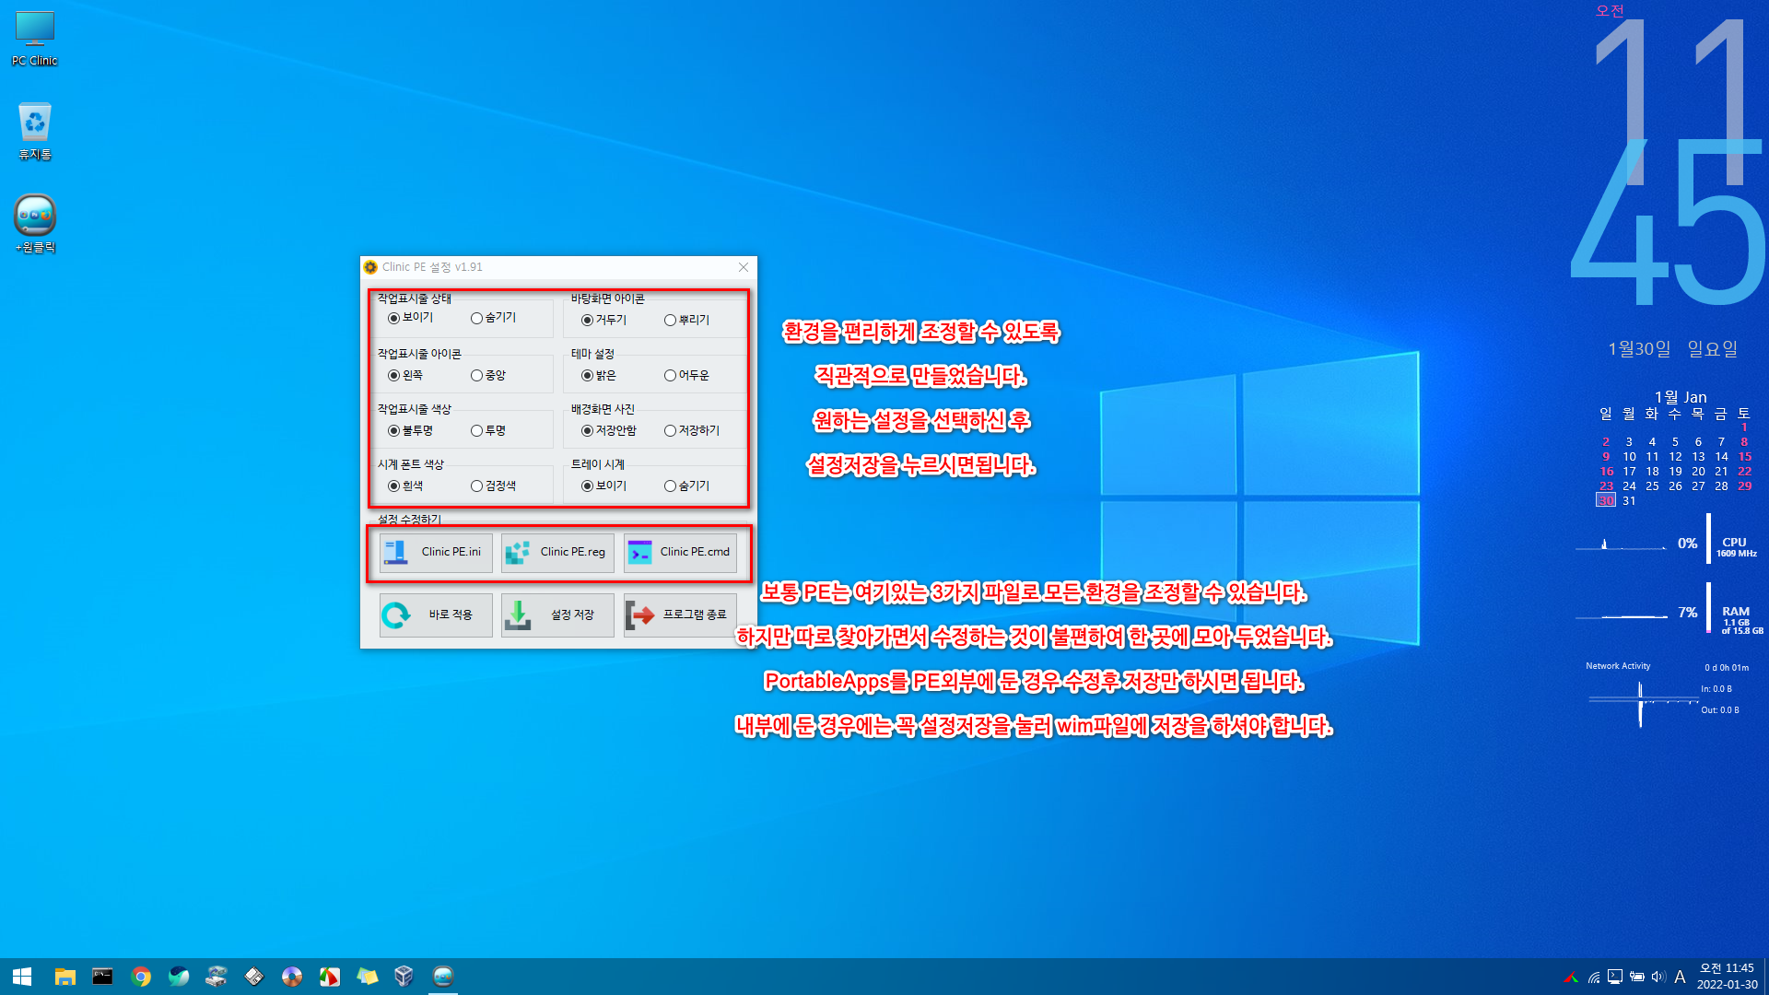Viewport: 1769px width, 995px height.
Task: Set clock font color to 흰색
Action: (405, 486)
